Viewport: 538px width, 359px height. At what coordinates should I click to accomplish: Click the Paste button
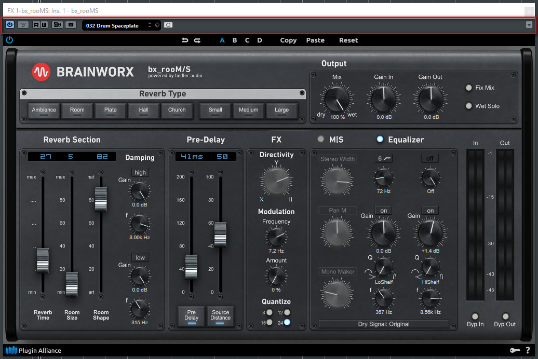pos(315,40)
